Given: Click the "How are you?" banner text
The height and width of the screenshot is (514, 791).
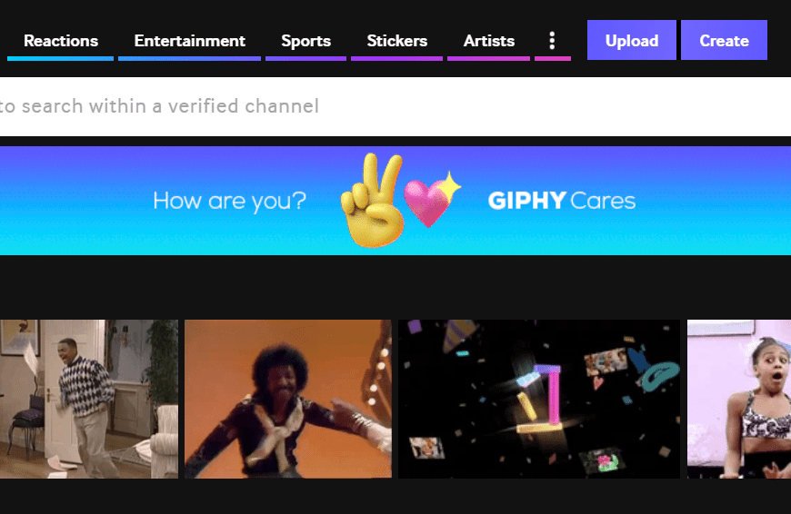Looking at the screenshot, I should click(x=229, y=201).
